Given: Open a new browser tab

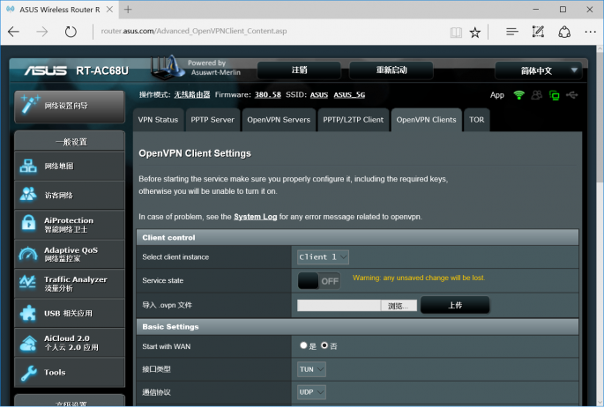Looking at the screenshot, I should pyautogui.click(x=128, y=10).
